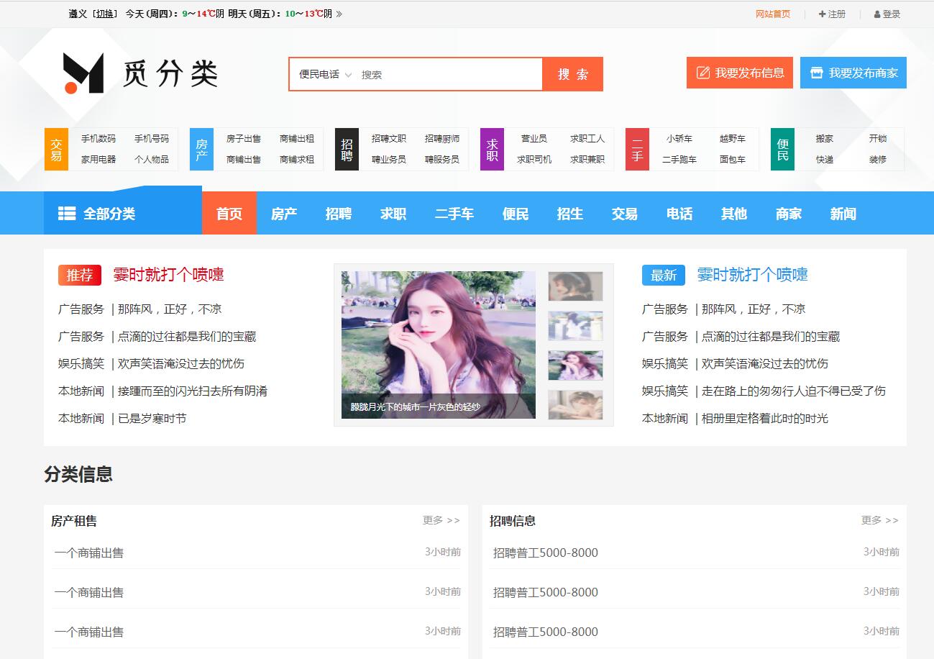Click the purple 求职 category block
The image size is (934, 659).
pyautogui.click(x=492, y=150)
